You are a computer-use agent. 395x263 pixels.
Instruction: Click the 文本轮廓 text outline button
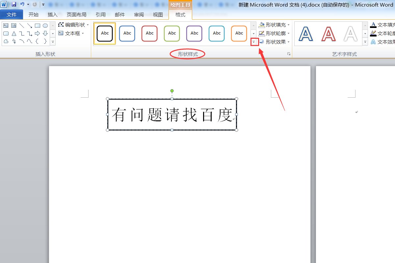coord(382,33)
